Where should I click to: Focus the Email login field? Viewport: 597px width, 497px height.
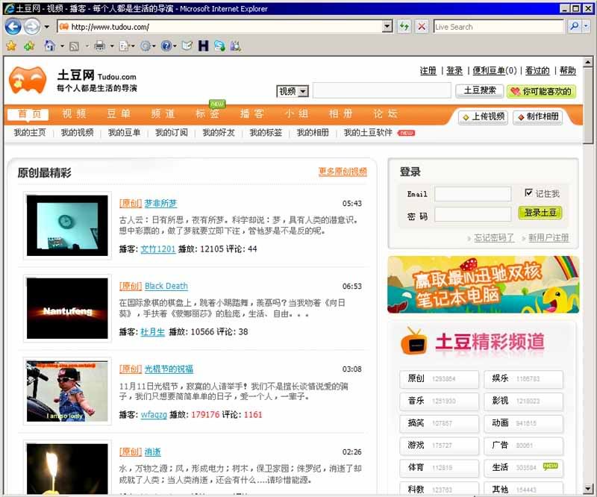[473, 194]
